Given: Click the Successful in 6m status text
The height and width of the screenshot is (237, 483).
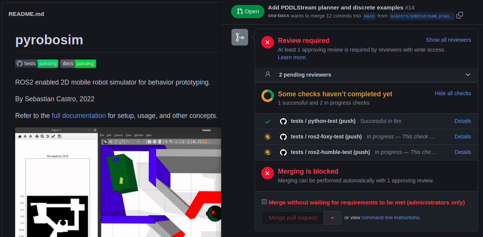Looking at the screenshot, I should coord(381,121).
